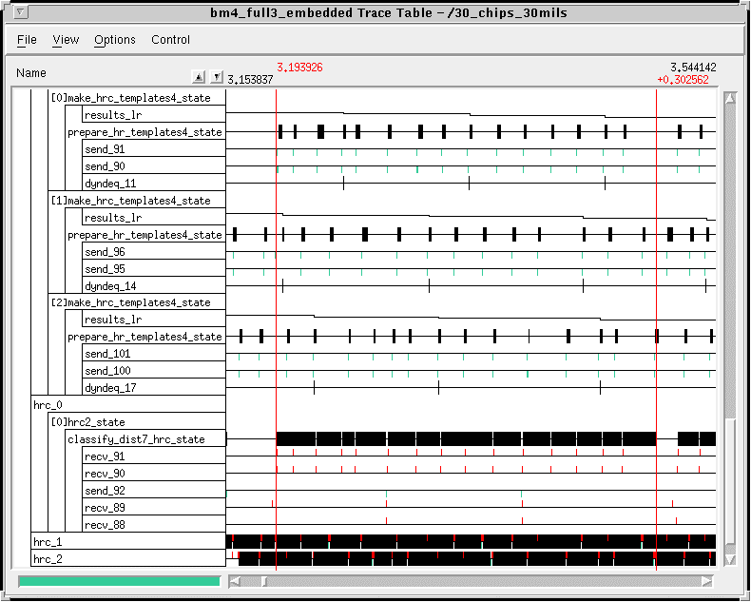Screen dimensions: 751x602
Task: Open the window menu button in title bar
Action: pyautogui.click(x=22, y=12)
